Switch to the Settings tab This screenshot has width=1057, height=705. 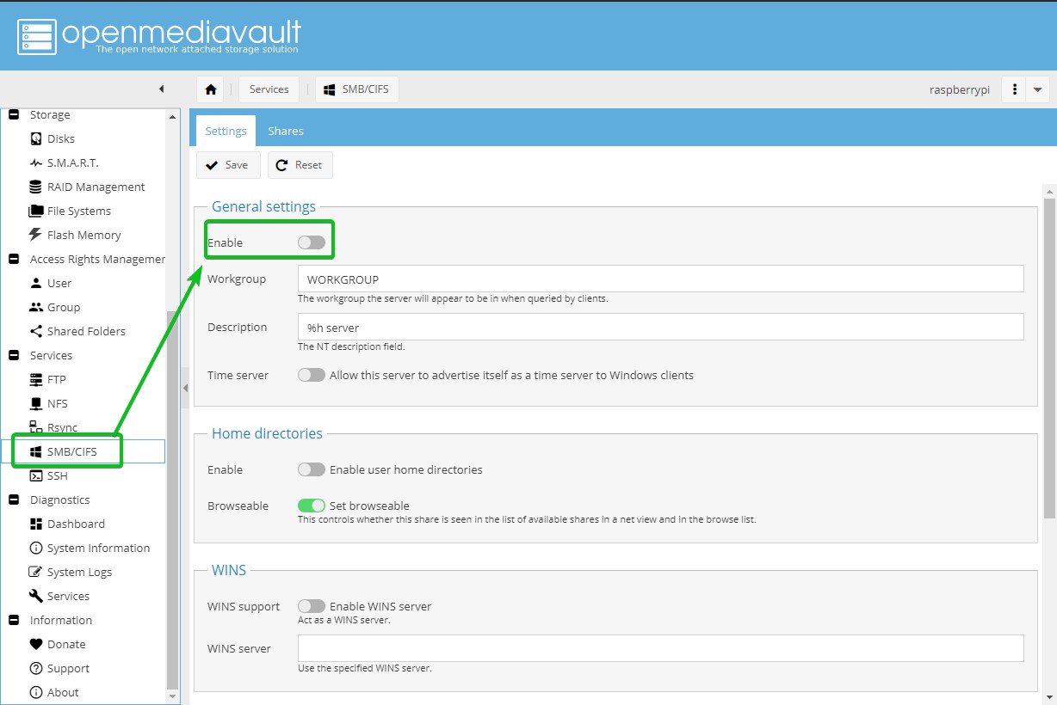[226, 131]
